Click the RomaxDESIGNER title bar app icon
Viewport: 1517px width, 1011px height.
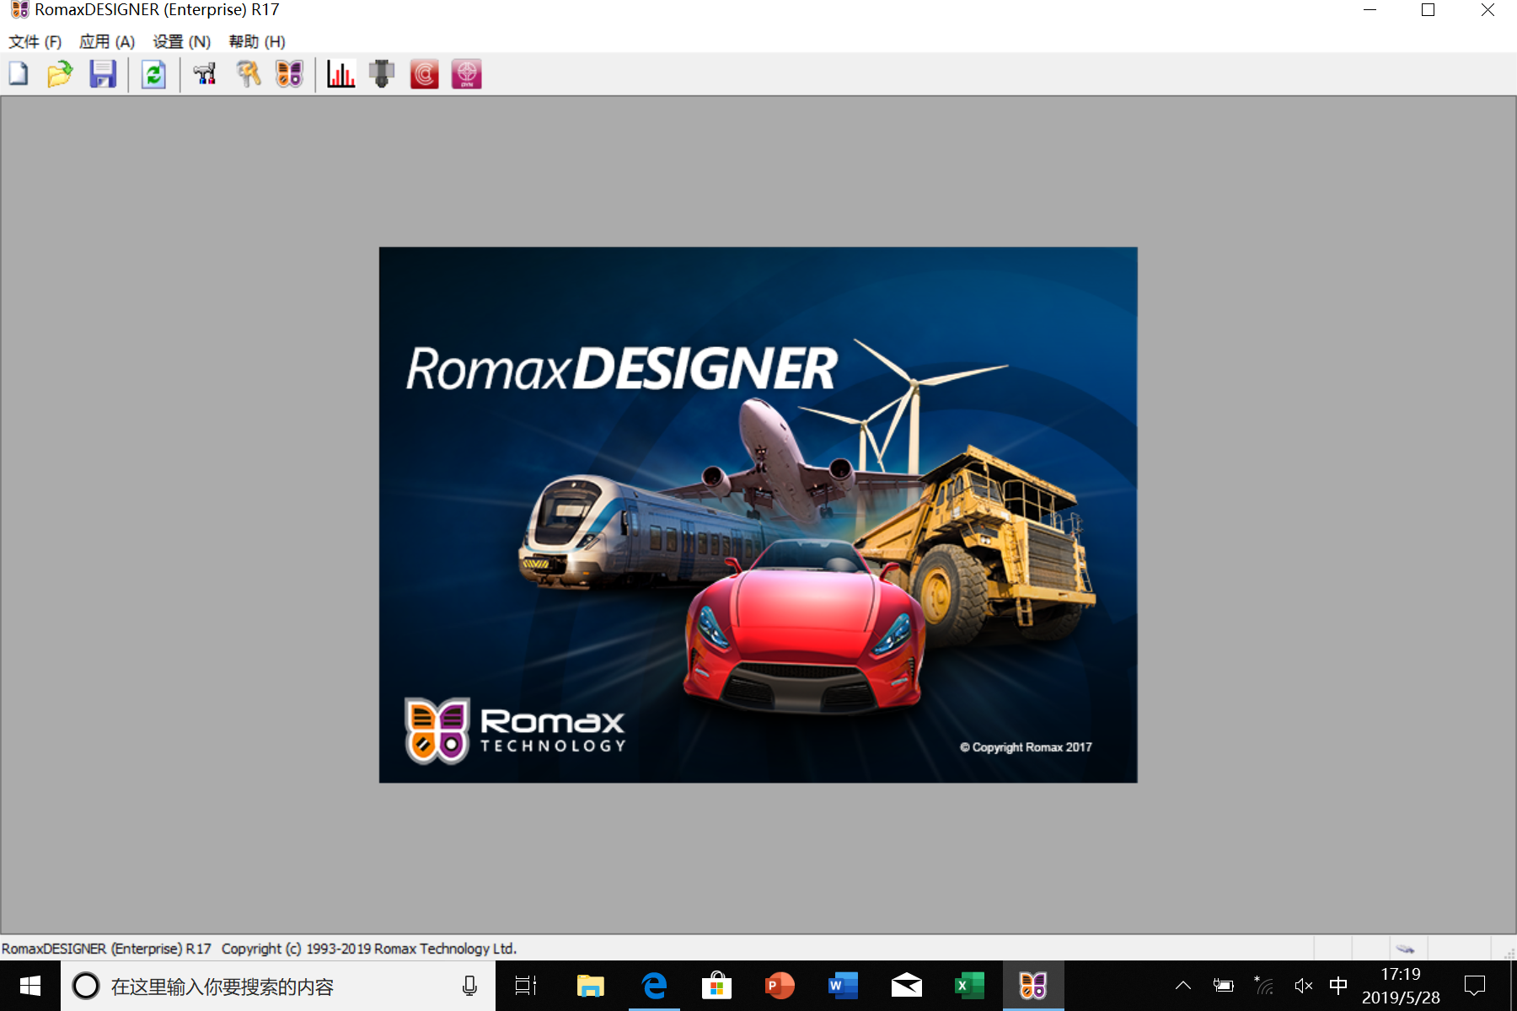pos(19,10)
